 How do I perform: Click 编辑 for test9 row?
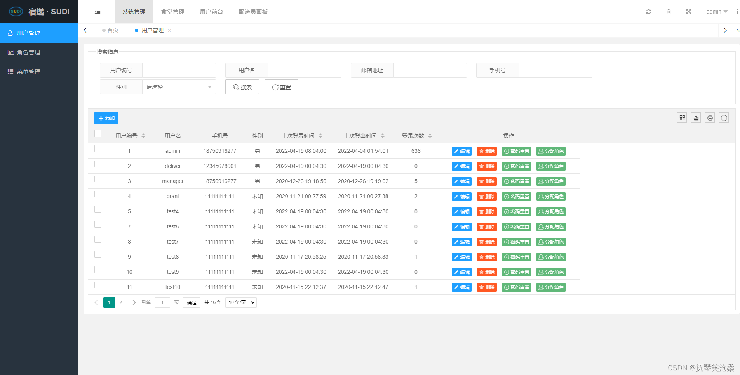pyautogui.click(x=461, y=272)
